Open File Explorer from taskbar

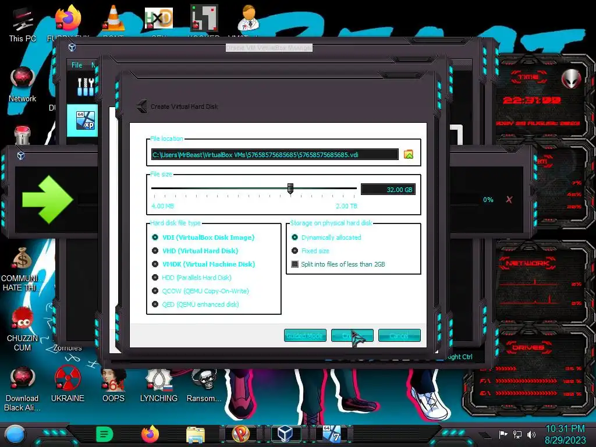196,434
